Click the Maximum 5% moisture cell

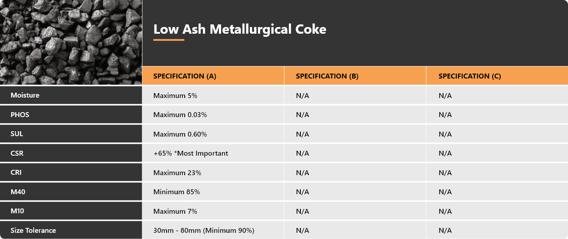click(x=175, y=95)
